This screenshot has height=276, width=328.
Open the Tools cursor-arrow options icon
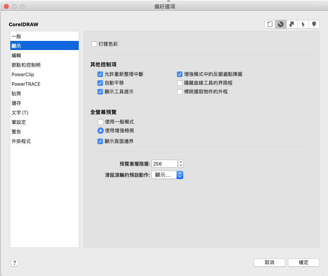pos(303,24)
